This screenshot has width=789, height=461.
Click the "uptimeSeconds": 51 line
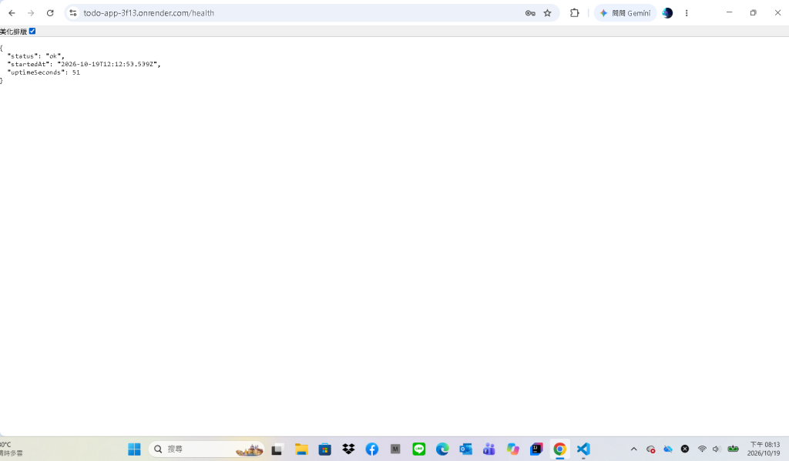(43, 72)
